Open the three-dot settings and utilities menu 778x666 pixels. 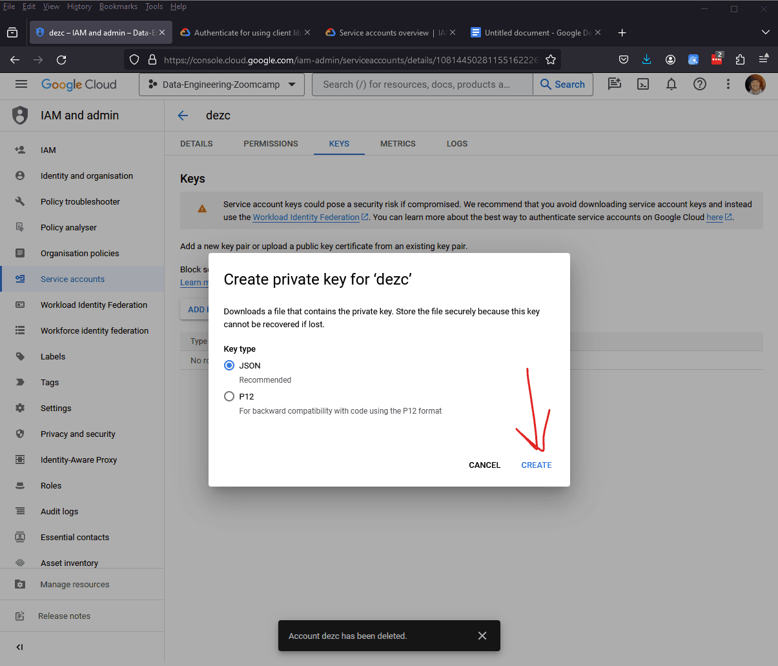click(728, 84)
